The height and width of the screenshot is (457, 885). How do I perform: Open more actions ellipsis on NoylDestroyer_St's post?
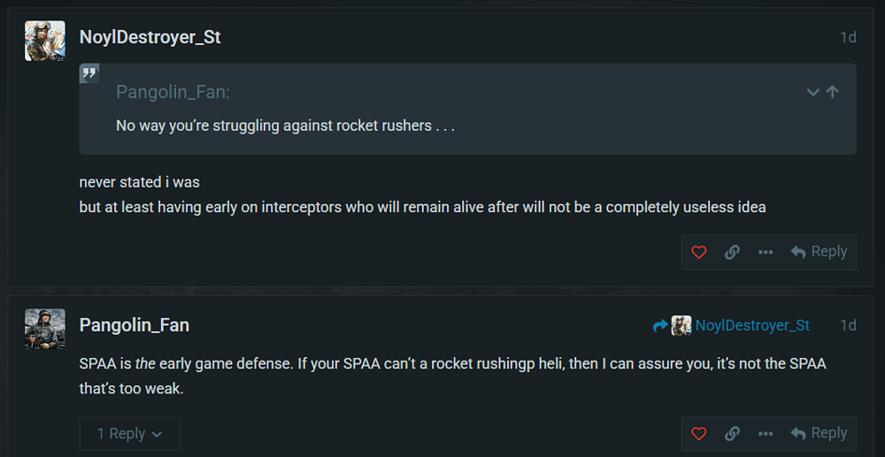pyautogui.click(x=766, y=252)
